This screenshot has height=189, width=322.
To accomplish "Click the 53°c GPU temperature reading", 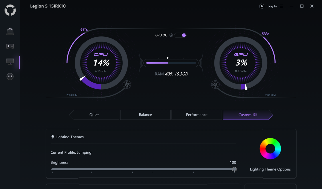I will point(265,34).
